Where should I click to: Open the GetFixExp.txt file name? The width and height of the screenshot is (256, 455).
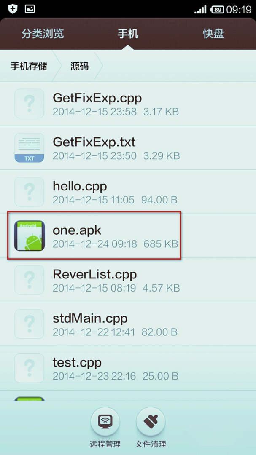tap(94, 142)
